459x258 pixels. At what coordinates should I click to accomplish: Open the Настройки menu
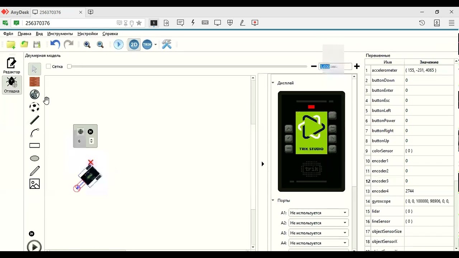tap(87, 34)
